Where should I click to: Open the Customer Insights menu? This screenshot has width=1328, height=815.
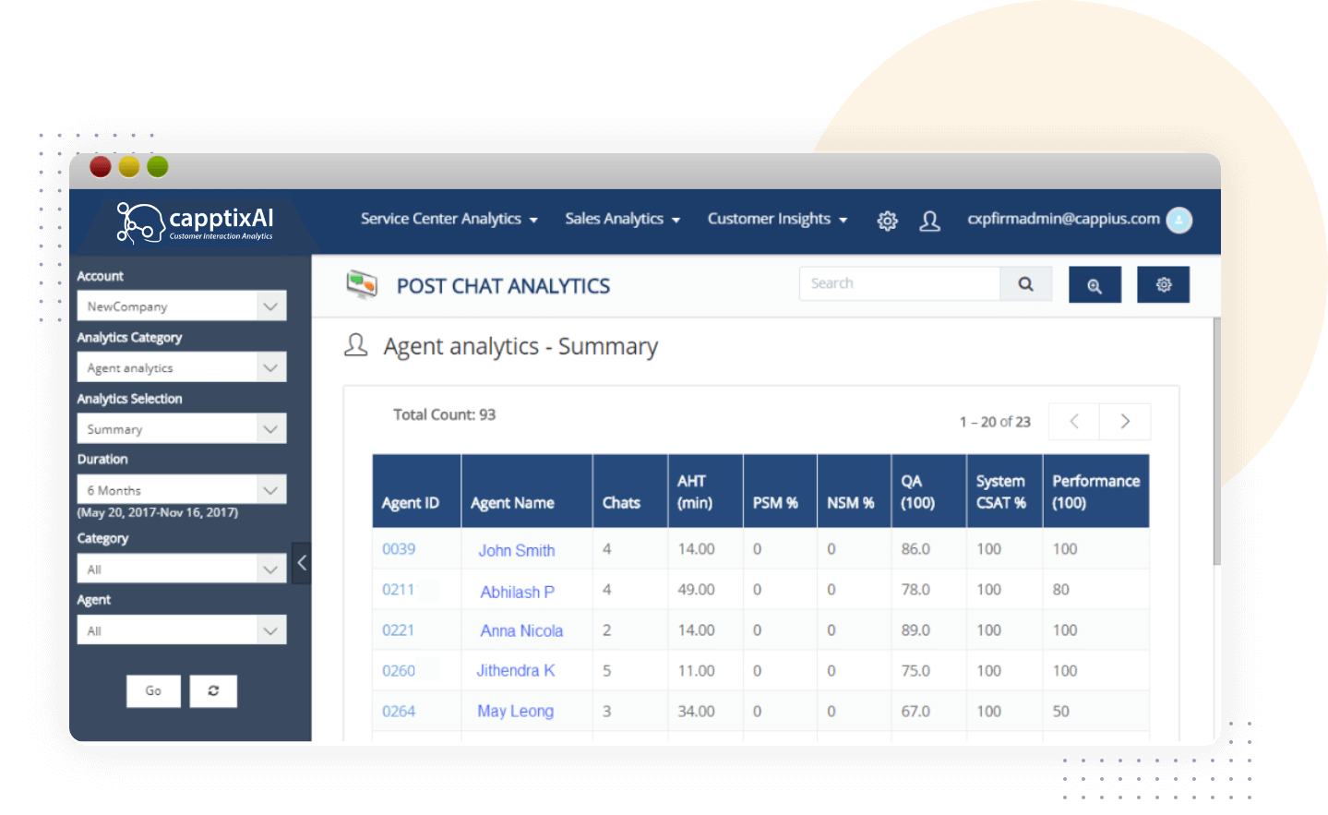click(x=777, y=219)
